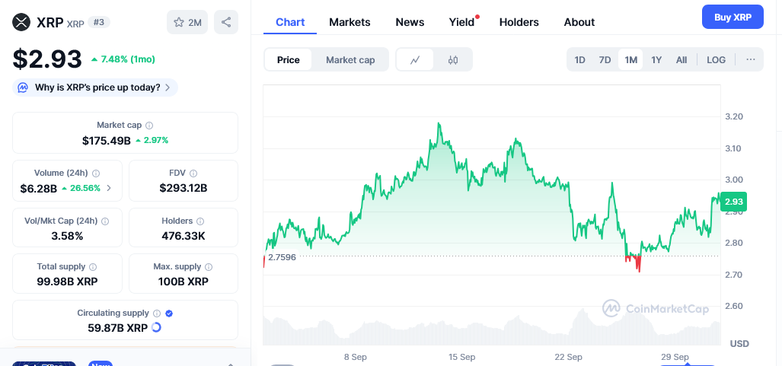Click the 2.93 current price marker on chart
This screenshot has height=366, width=782.
click(733, 202)
